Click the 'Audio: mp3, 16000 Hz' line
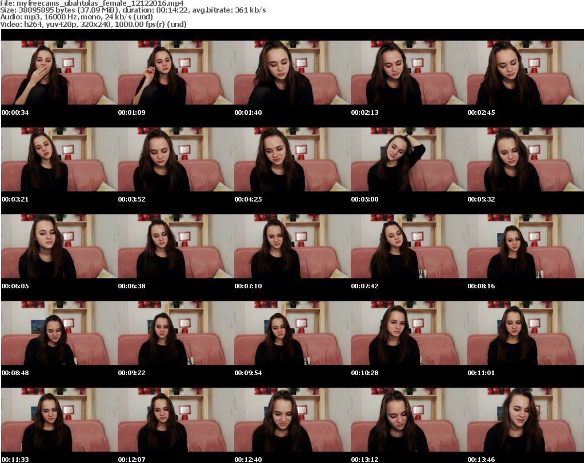The width and height of the screenshot is (585, 463). point(77,17)
